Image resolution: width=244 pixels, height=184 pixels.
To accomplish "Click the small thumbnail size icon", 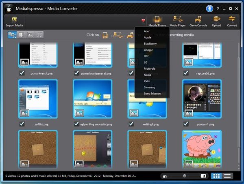I will (x=165, y=176).
